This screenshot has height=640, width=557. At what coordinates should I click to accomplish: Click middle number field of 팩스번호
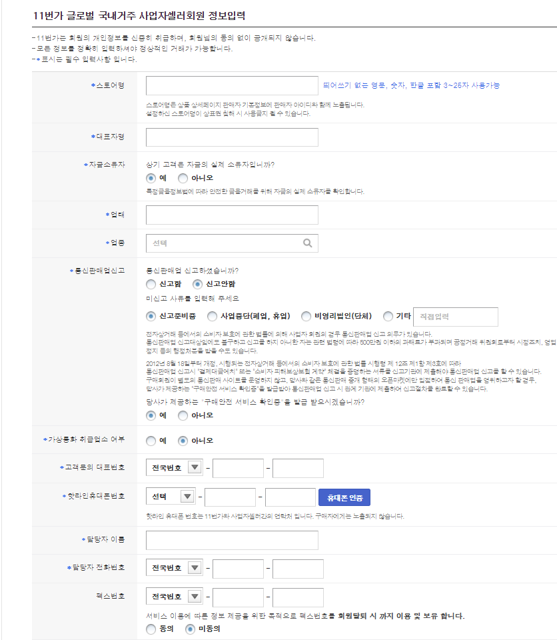point(238,597)
